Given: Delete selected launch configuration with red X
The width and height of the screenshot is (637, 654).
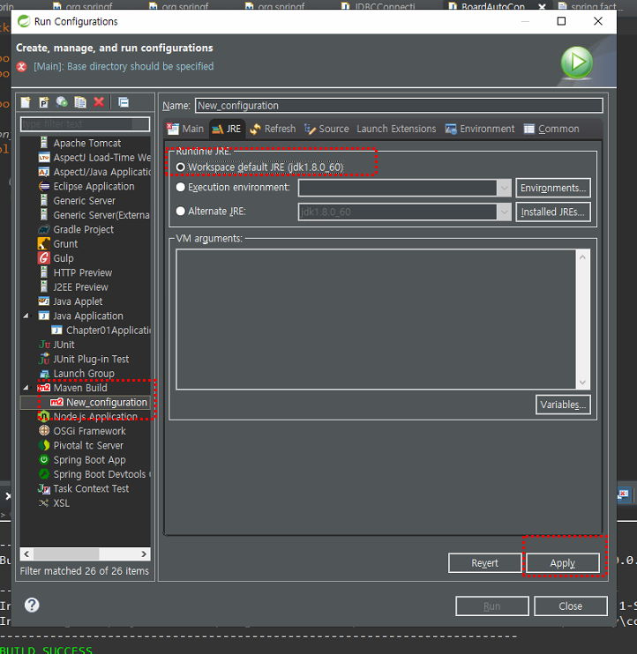Looking at the screenshot, I should click(99, 102).
